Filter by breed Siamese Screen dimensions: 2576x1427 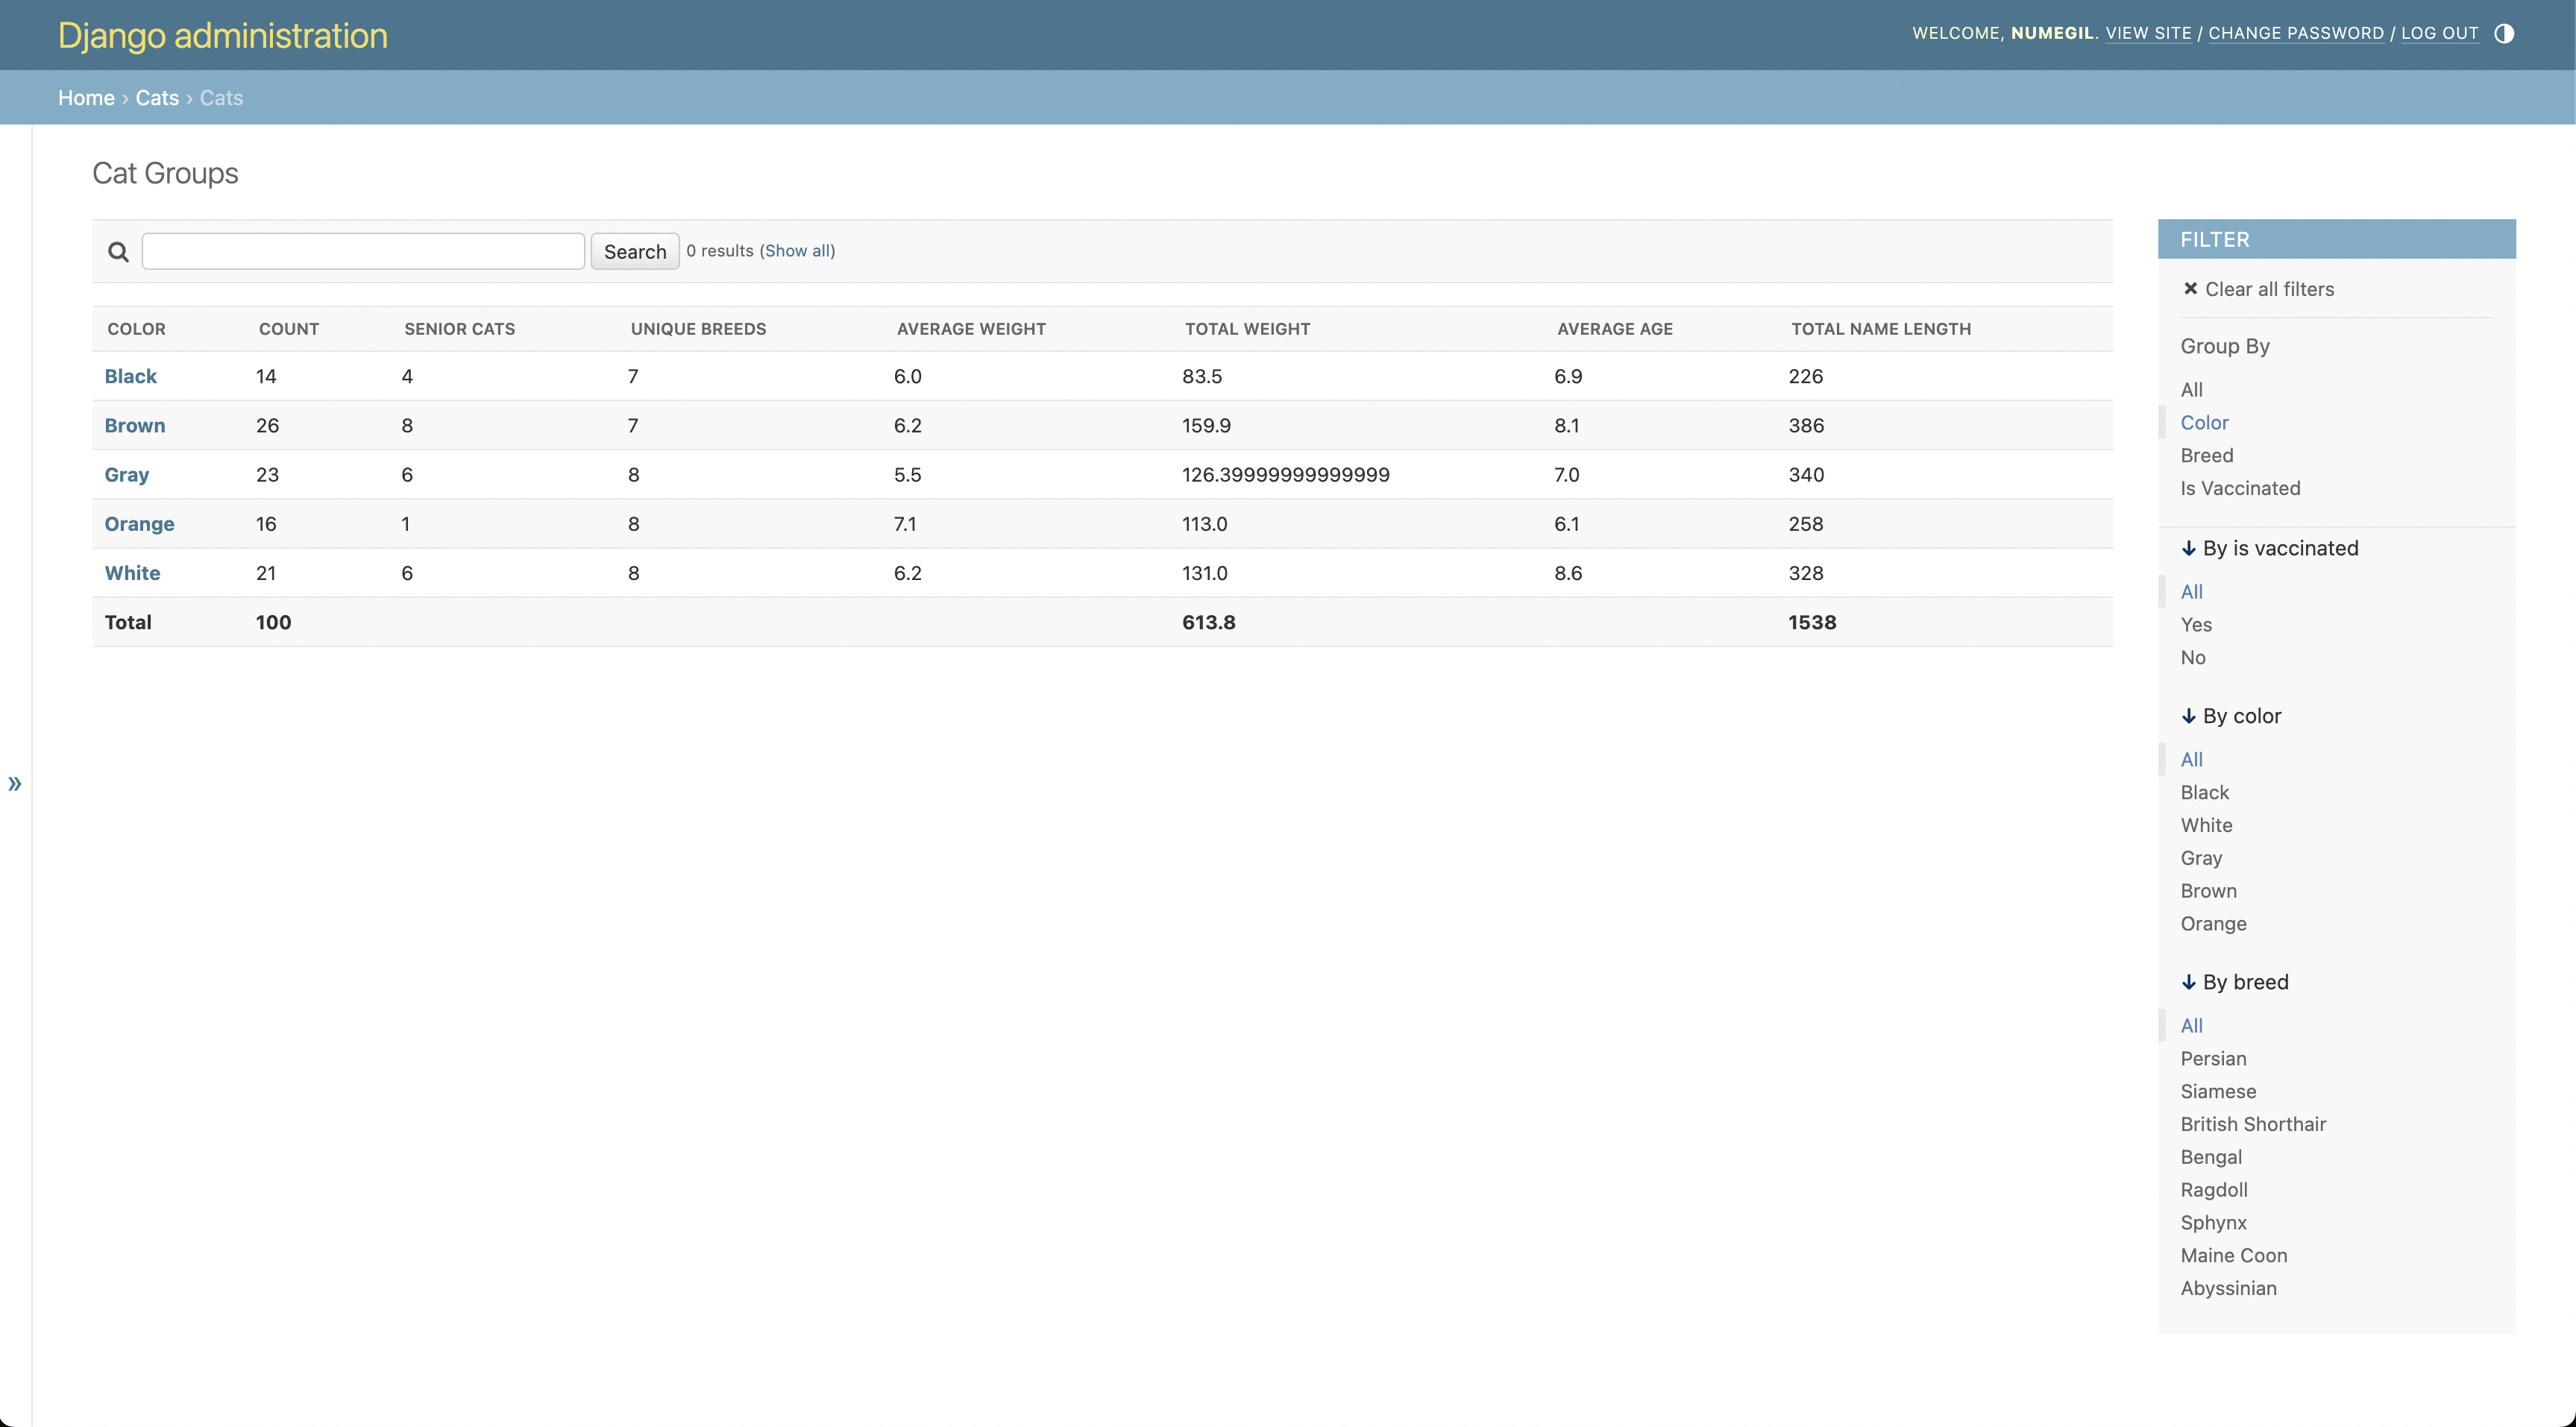click(x=2218, y=1092)
